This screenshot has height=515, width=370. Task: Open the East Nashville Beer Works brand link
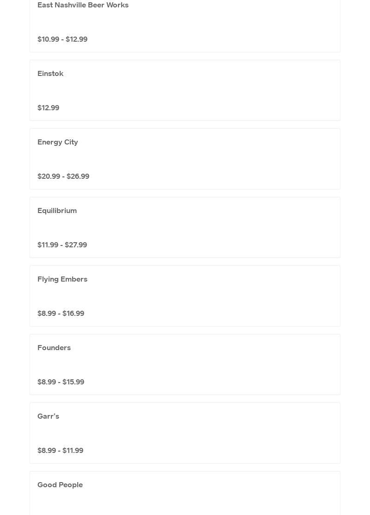point(83,5)
